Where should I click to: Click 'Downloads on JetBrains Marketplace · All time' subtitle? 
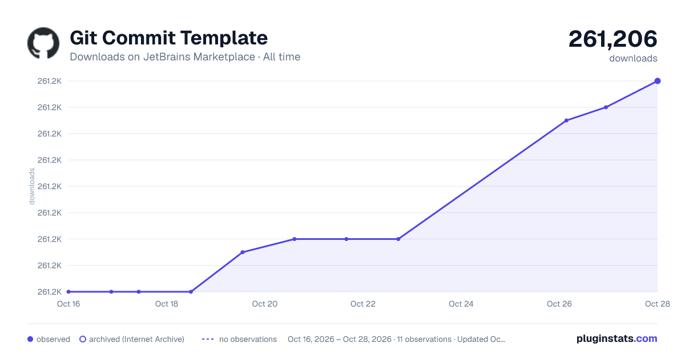(185, 57)
